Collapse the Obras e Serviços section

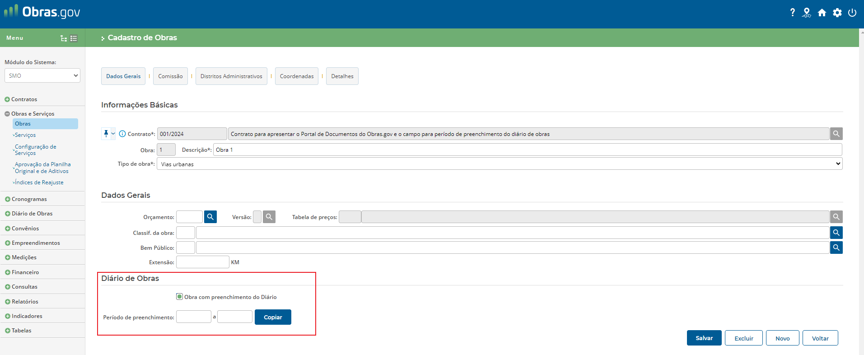7,114
